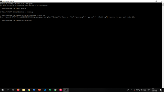The height and width of the screenshot is (92, 164).
Task: Restore down the Símbolo del sistema window
Action: tap(156, 1)
